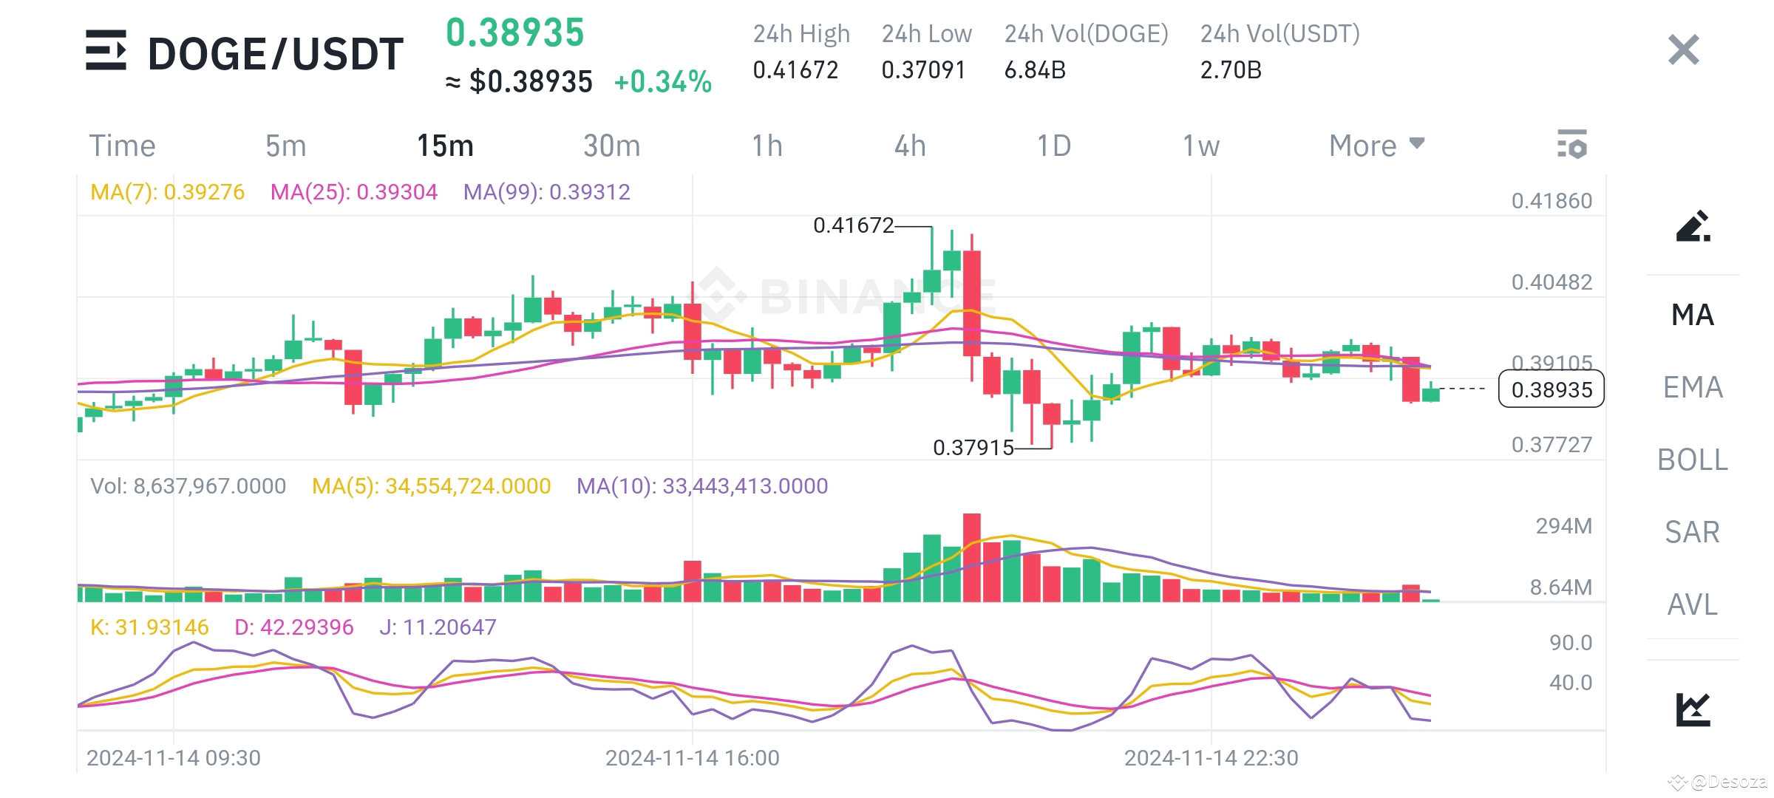Open the Time interval option

(123, 146)
